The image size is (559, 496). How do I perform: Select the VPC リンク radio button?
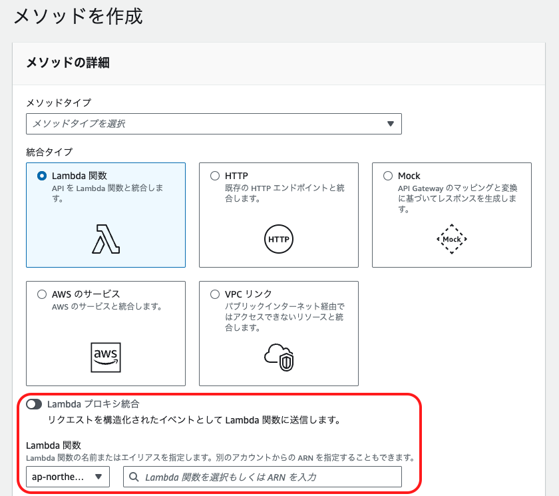tap(215, 294)
